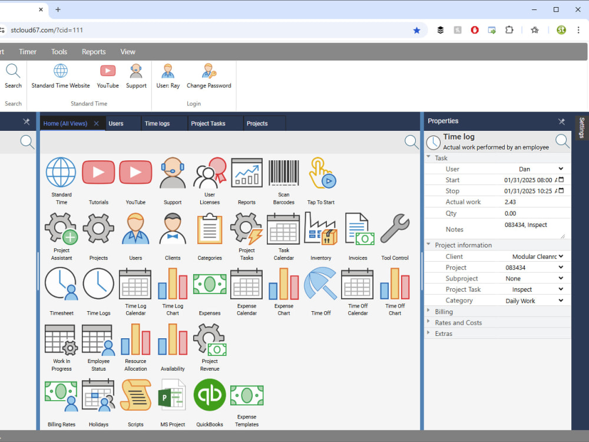The width and height of the screenshot is (589, 442).
Task: Expand the Billing section
Action: [429, 311]
